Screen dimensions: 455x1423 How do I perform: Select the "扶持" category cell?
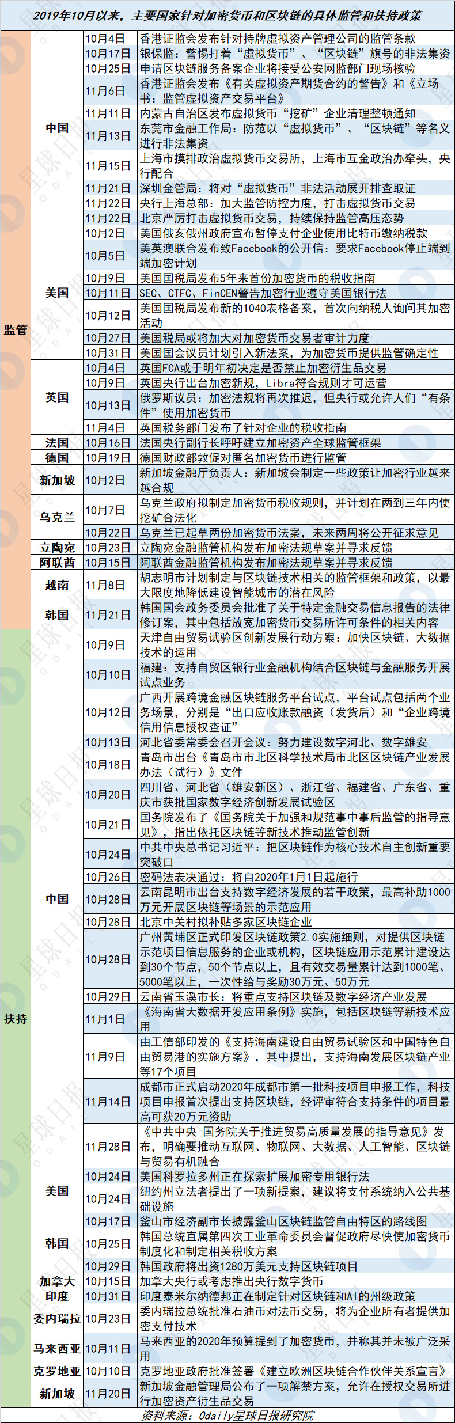tap(16, 1019)
